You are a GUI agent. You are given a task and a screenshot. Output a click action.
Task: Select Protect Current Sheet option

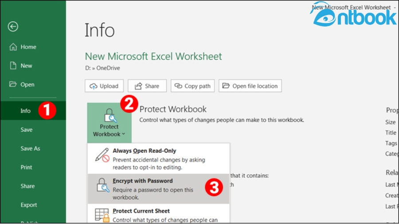[x=159, y=214]
